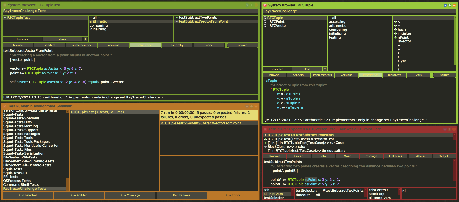Click the override arrow icon beside < method

coord(395,22)
